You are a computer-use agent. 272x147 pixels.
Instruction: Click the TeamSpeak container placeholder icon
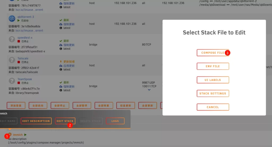click(x=12, y=81)
